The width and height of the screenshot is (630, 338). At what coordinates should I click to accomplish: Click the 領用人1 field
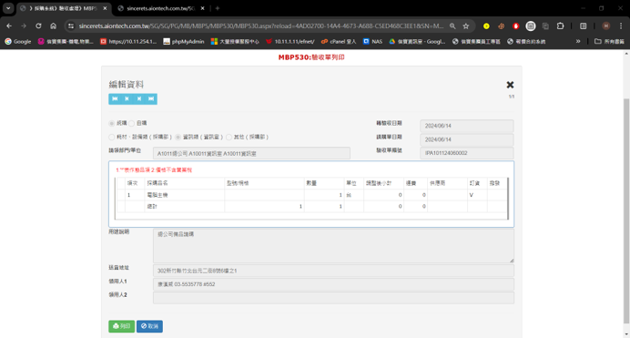[x=333, y=284]
